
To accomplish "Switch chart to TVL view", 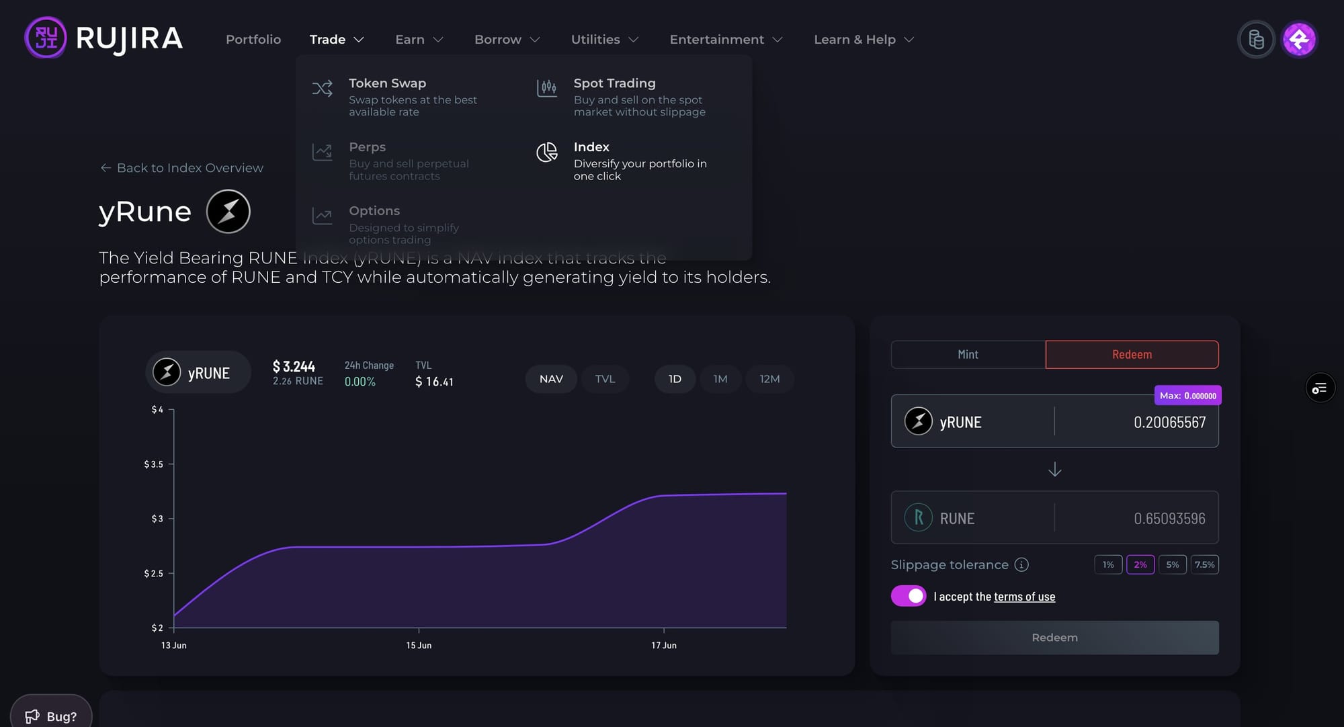I will point(605,379).
